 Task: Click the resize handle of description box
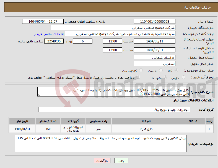click(39, 95)
